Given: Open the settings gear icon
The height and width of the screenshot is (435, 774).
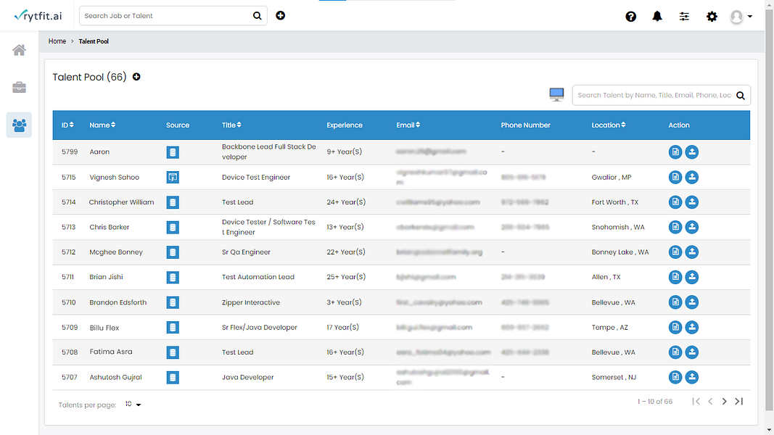Looking at the screenshot, I should tap(712, 17).
